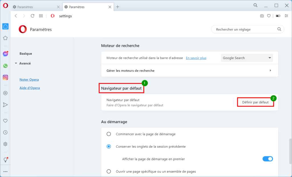This screenshot has height=177, width=292.
Task: Open Easy Setup sliders icon
Action: (x=286, y=16)
